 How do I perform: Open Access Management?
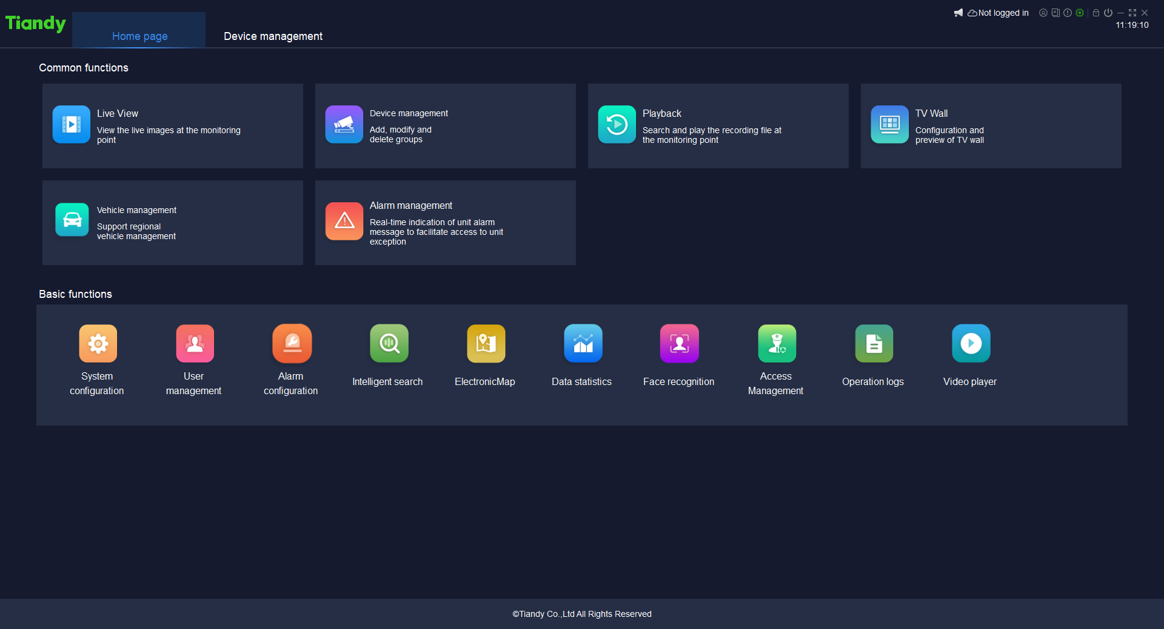tap(777, 343)
